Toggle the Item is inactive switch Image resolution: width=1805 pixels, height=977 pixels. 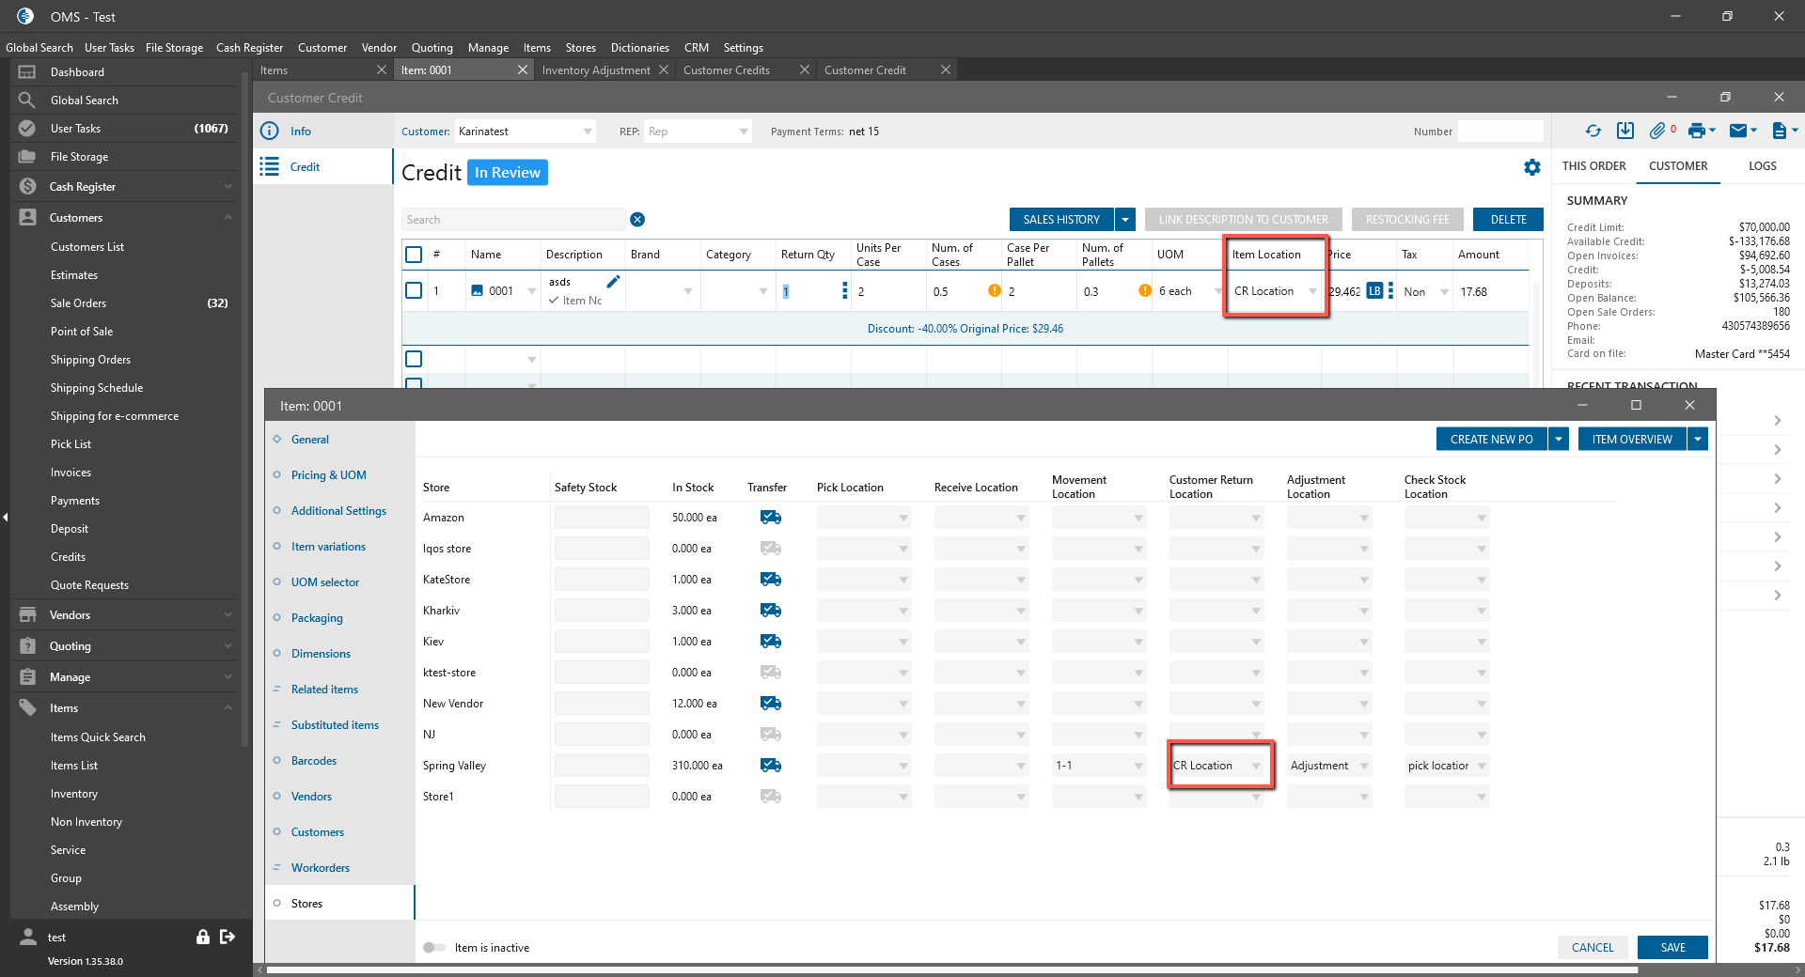tap(433, 948)
